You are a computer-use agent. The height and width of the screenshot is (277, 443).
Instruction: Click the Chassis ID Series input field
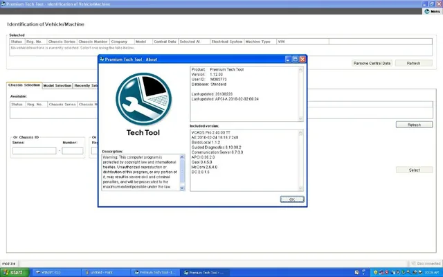pyautogui.click(x=34, y=151)
